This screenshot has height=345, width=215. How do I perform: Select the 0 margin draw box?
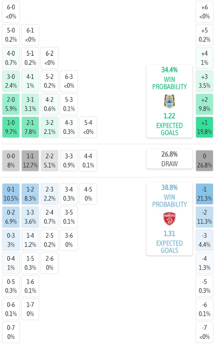204,161
